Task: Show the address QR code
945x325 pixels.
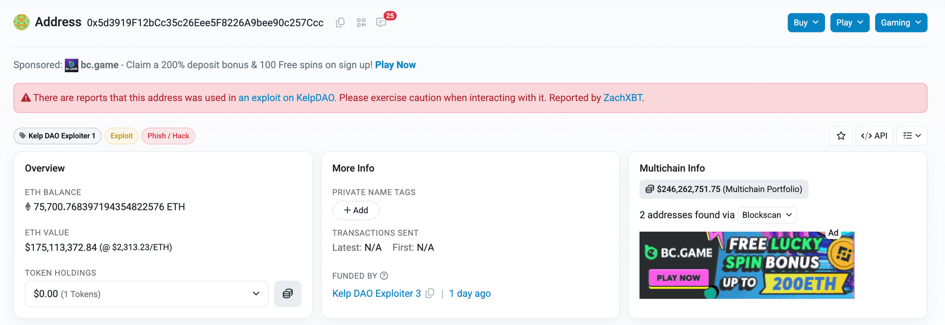Action: click(361, 23)
